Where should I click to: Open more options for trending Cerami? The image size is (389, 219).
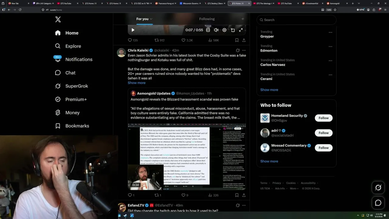[x=330, y=75]
